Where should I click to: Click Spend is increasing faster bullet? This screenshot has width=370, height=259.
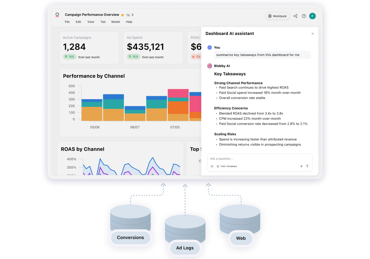coord(258,139)
